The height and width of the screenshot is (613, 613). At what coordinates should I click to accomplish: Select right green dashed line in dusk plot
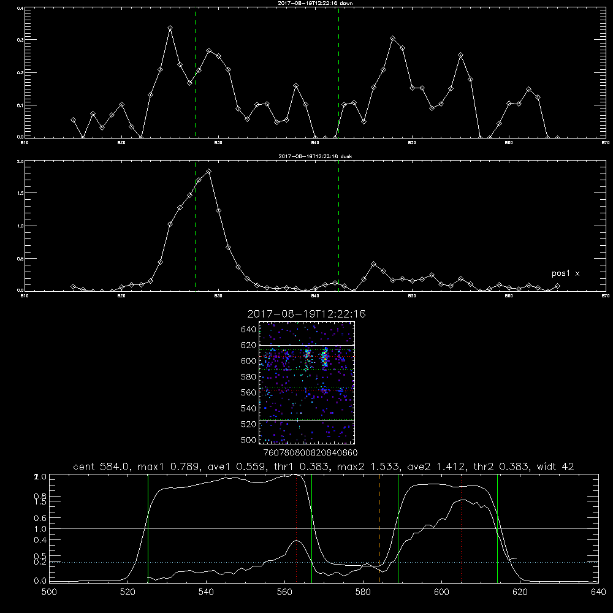pyautogui.click(x=338, y=226)
